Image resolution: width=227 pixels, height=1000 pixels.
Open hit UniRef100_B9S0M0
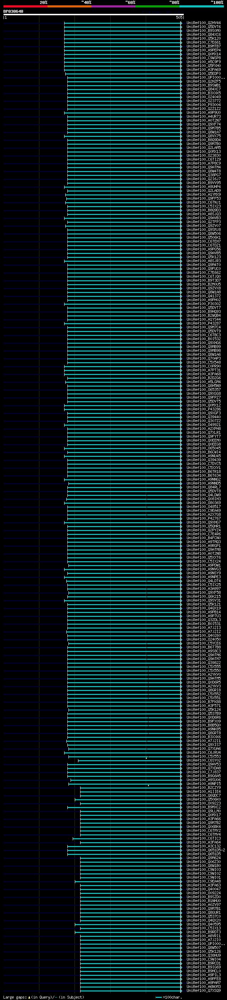[x=204, y=31]
